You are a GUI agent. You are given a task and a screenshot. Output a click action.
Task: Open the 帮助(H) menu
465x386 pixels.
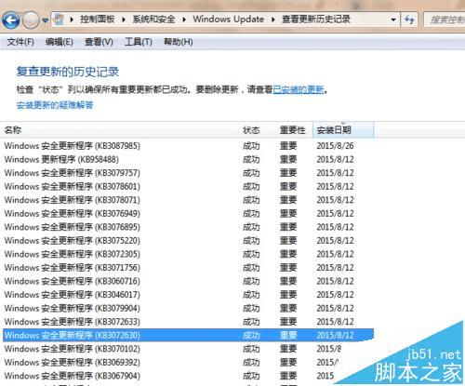pyautogui.click(x=179, y=42)
